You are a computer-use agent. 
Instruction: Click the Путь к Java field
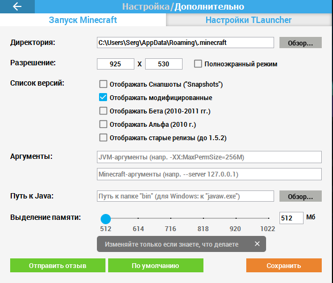185,196
